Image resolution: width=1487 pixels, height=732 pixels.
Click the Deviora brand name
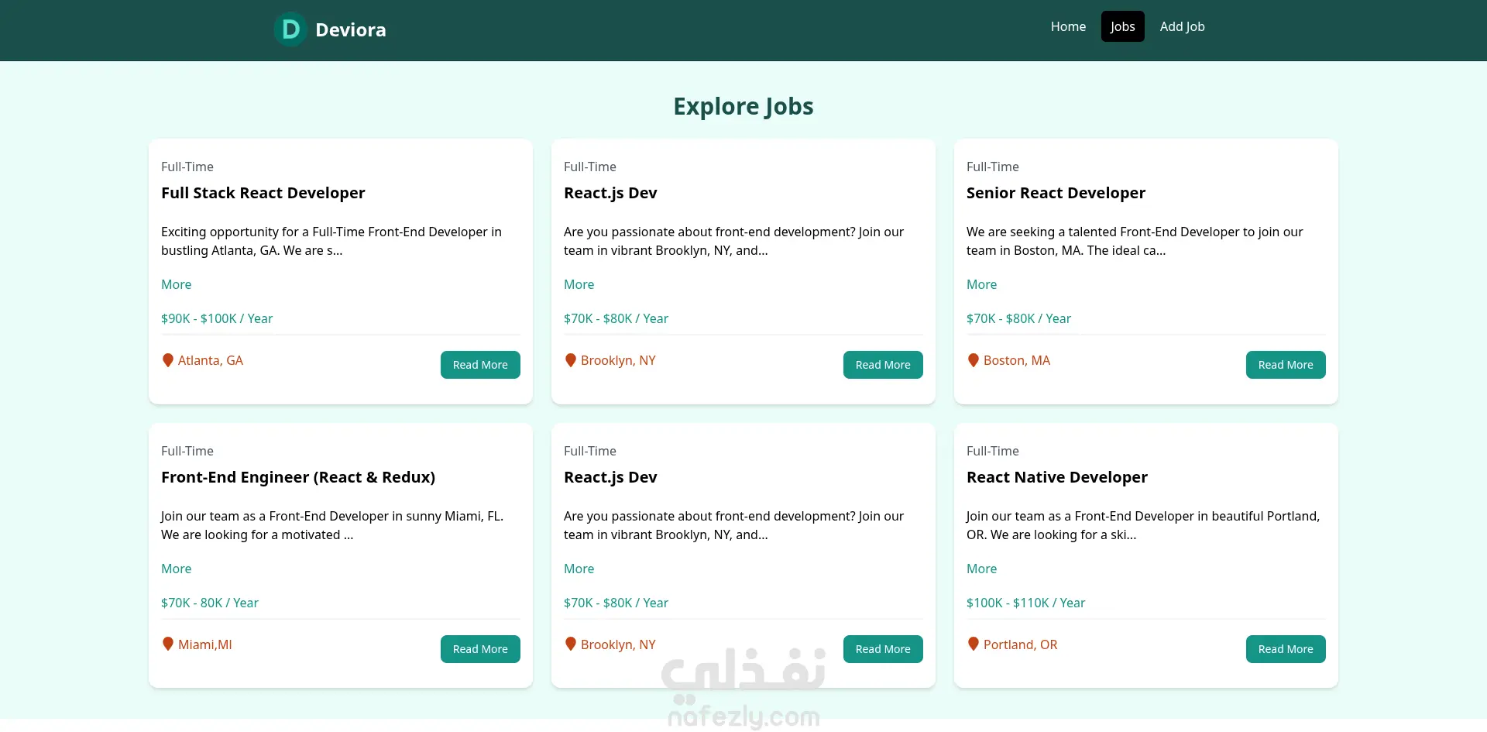point(350,29)
